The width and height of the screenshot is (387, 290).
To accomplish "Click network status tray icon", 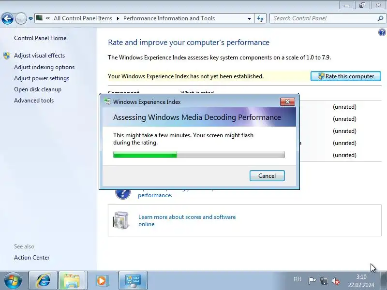I will [x=324, y=281].
